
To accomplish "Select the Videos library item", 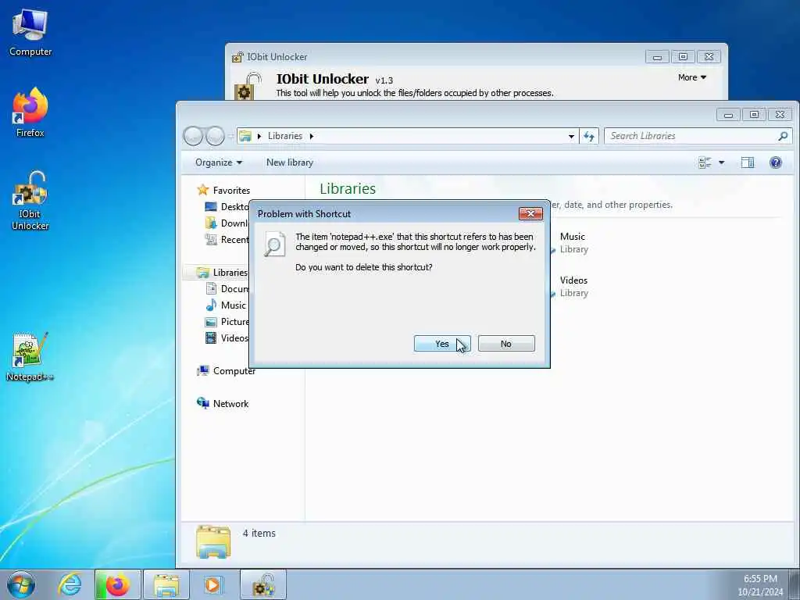I will (x=573, y=286).
